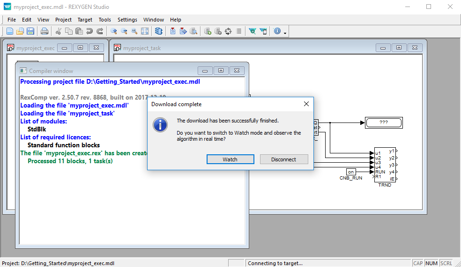Open the Block library icon

[159, 31]
